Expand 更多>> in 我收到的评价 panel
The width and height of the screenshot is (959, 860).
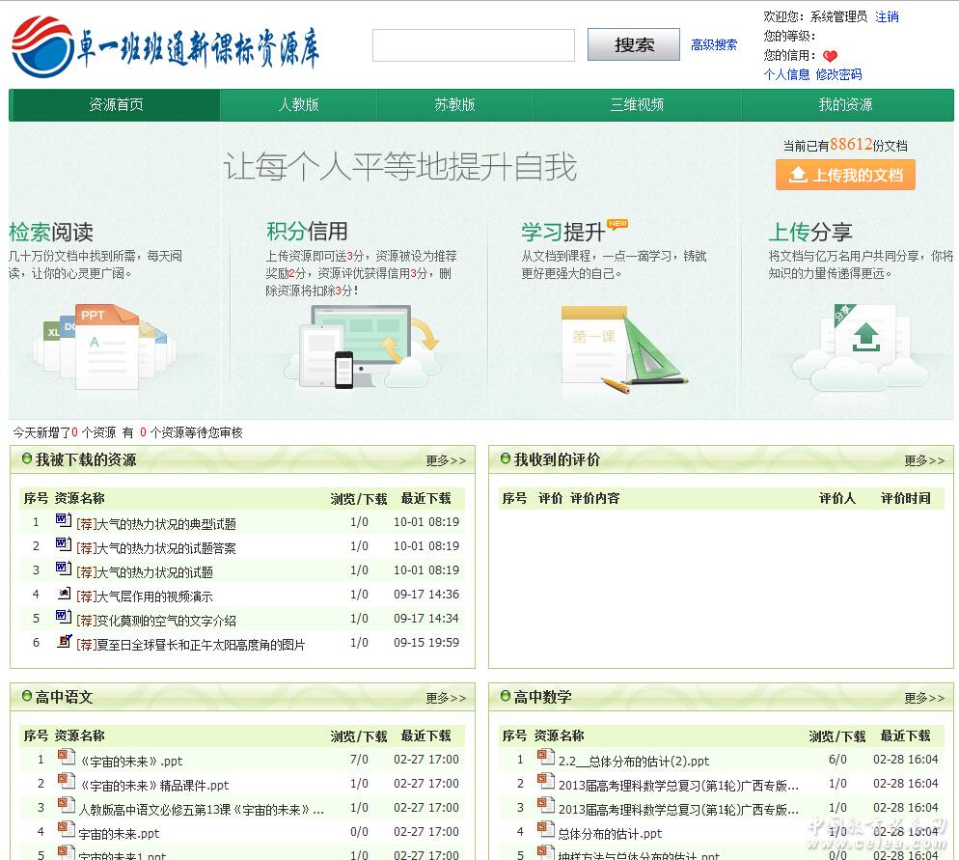[x=924, y=461]
